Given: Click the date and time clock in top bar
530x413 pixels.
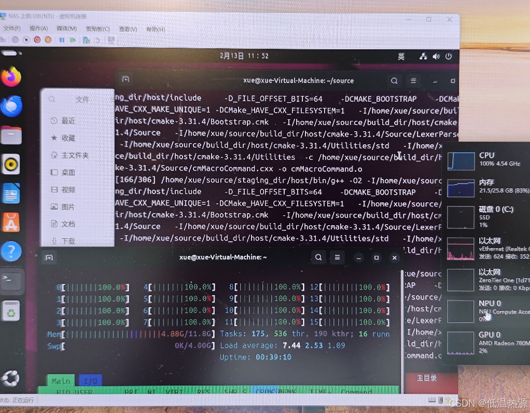Looking at the screenshot, I should [x=244, y=56].
